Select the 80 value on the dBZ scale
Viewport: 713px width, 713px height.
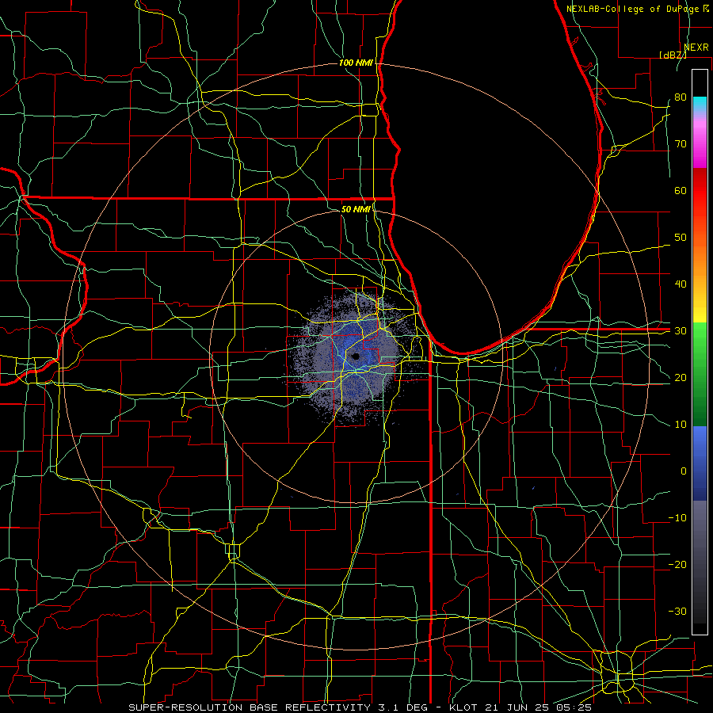click(x=681, y=97)
